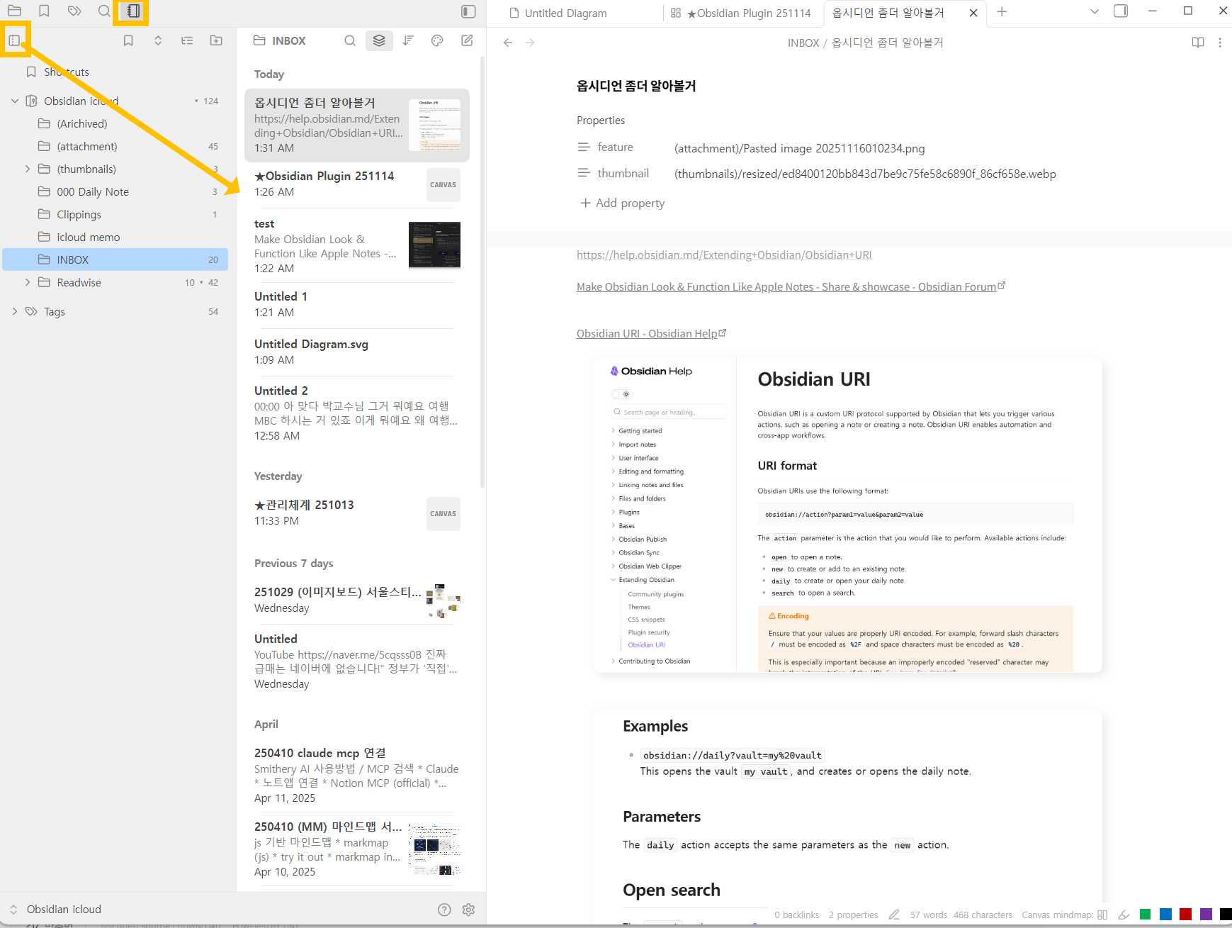This screenshot has height=928, width=1232.
Task: Click Add property button
Action: click(623, 203)
